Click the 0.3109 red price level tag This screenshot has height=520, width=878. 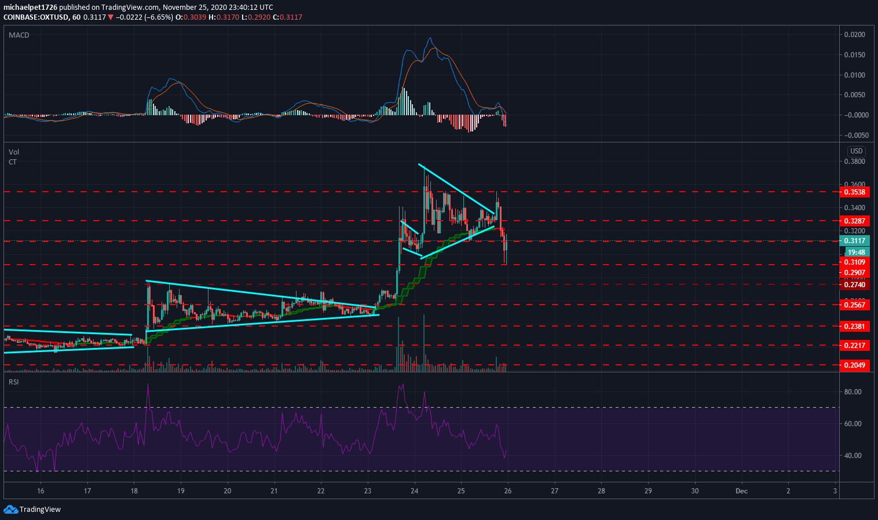click(x=854, y=262)
